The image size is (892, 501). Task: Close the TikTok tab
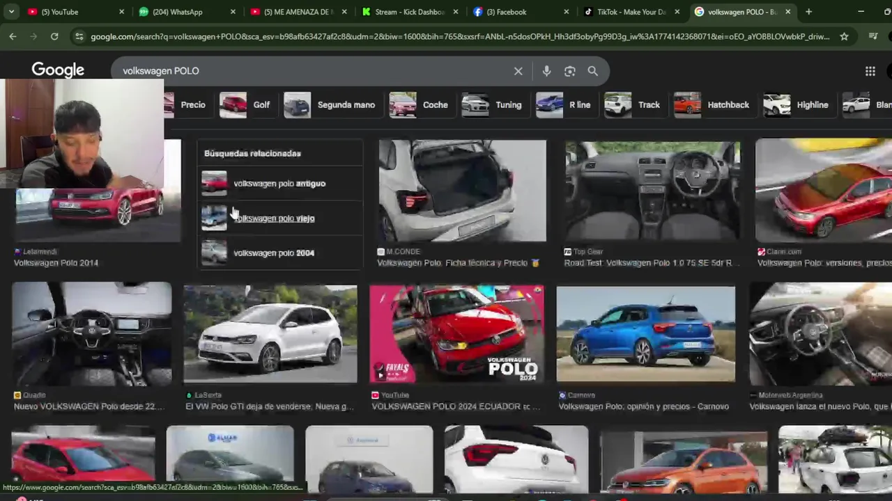click(x=677, y=12)
